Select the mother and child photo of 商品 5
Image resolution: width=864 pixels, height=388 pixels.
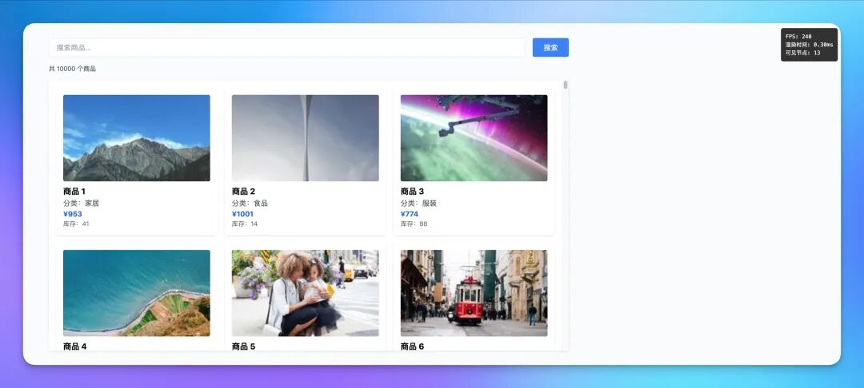[306, 293]
